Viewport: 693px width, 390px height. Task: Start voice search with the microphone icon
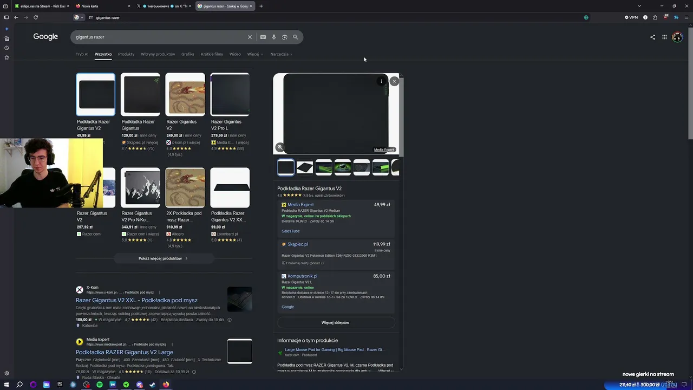274,37
